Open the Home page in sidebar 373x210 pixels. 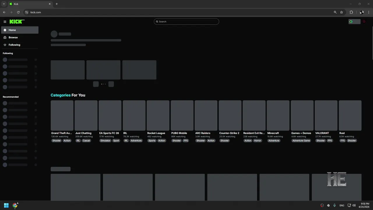coord(20,30)
